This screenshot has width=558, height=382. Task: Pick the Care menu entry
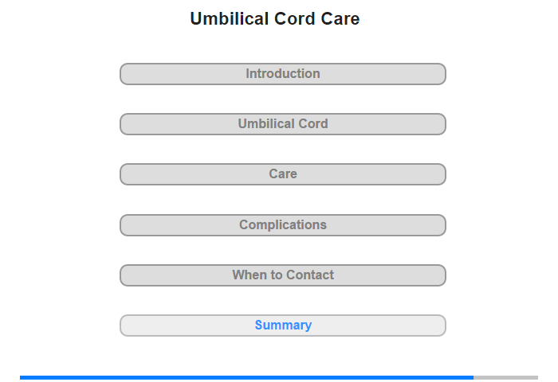283,174
